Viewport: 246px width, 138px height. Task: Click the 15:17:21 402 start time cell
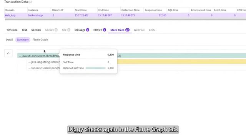pos(81,15)
